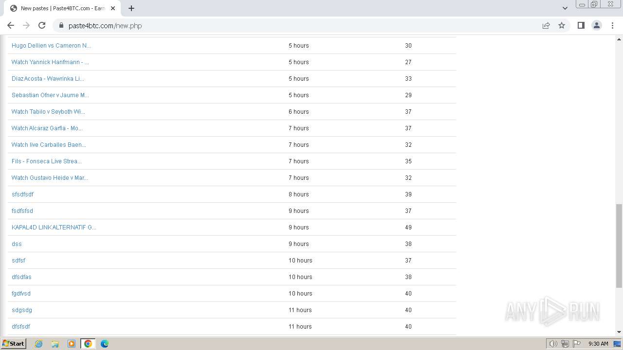This screenshot has width=623, height=350.
Task: Click the page vertical scrollbar thumb
Action: pyautogui.click(x=619, y=245)
